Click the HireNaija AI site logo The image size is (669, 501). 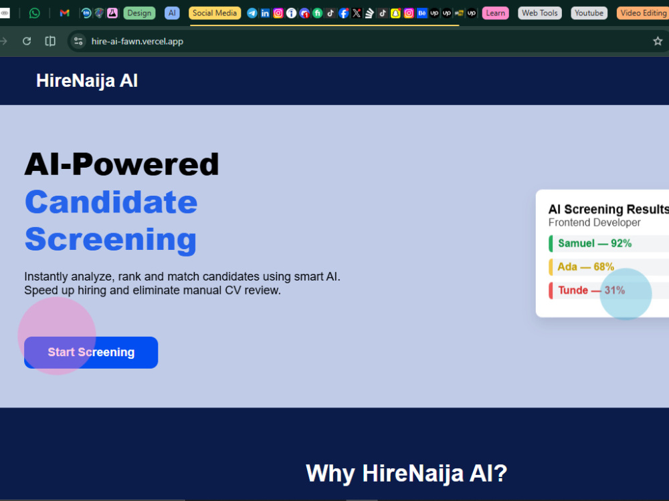pyautogui.click(x=87, y=81)
